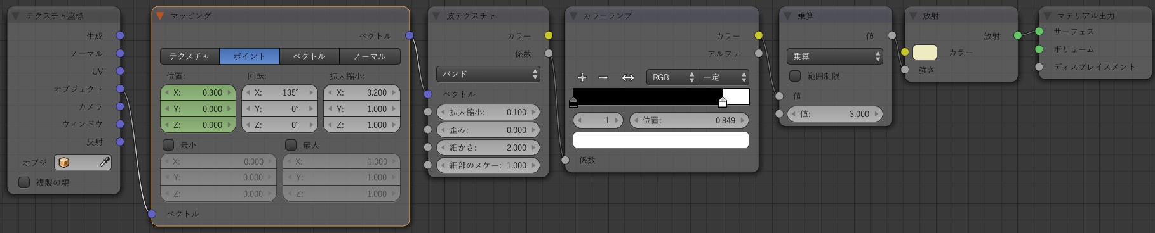1155x233 pixels.
Task: Click the サーフェス input socket
Action: [1039, 31]
